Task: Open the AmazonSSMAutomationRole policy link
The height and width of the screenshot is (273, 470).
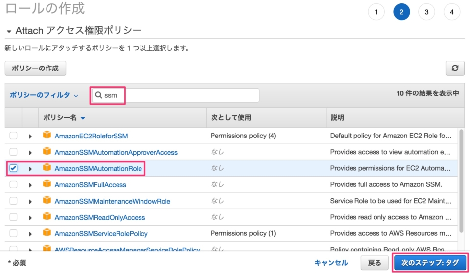Action: tap(98, 168)
